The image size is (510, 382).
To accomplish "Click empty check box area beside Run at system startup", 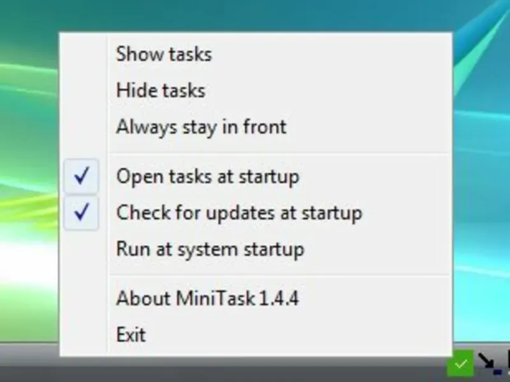I will point(82,249).
